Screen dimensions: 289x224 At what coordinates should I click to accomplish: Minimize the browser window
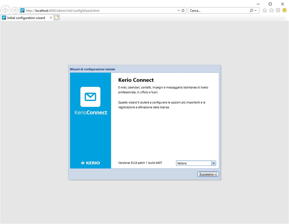(x=258, y=4)
